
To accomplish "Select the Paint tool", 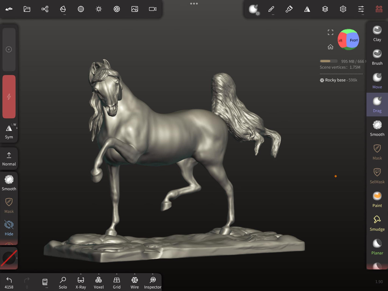I will (x=377, y=199).
